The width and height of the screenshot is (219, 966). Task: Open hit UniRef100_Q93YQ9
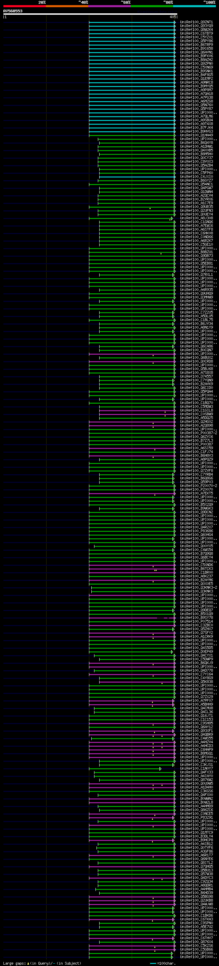[196, 26]
